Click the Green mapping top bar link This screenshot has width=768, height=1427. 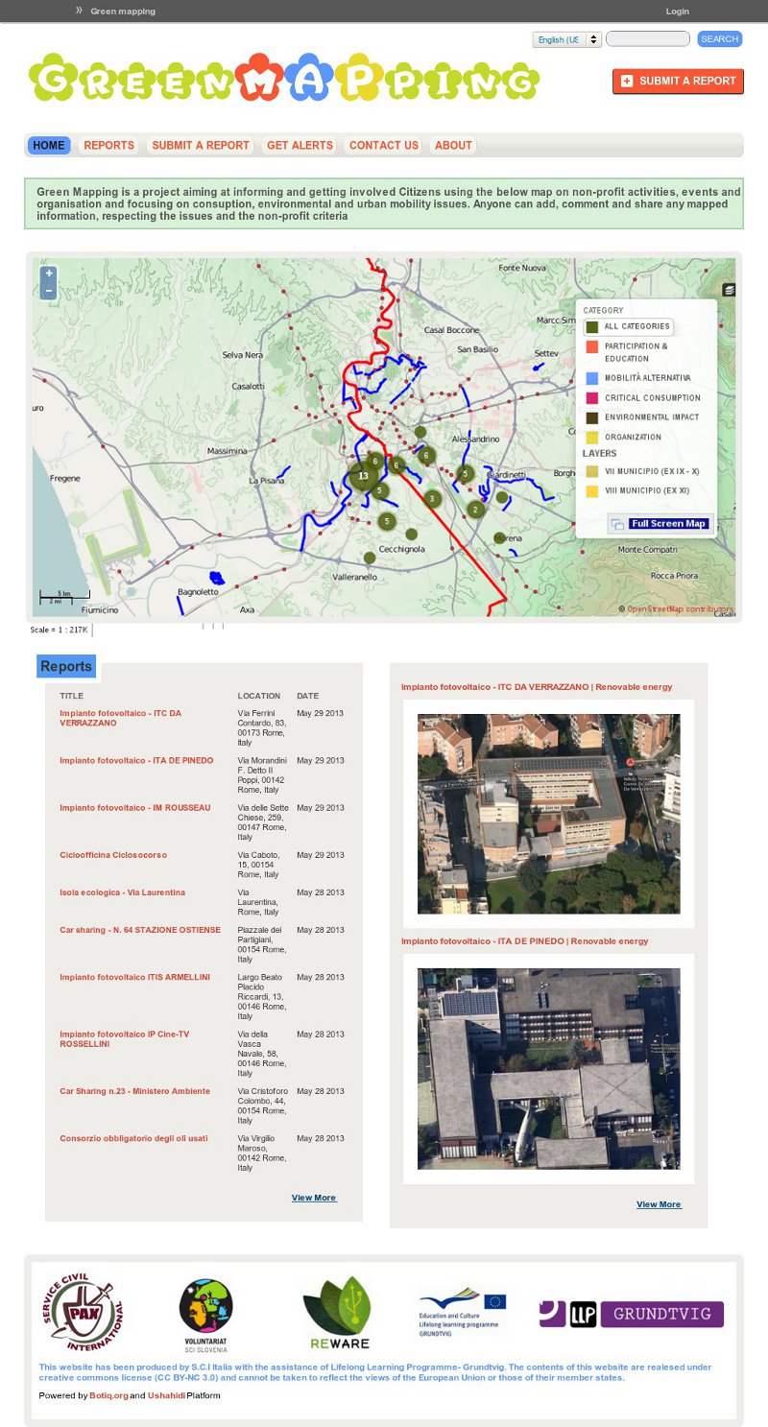coord(123,12)
